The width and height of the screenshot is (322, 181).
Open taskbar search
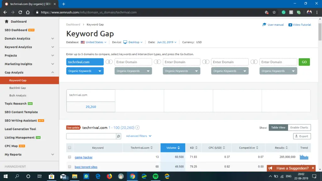click(17, 176)
